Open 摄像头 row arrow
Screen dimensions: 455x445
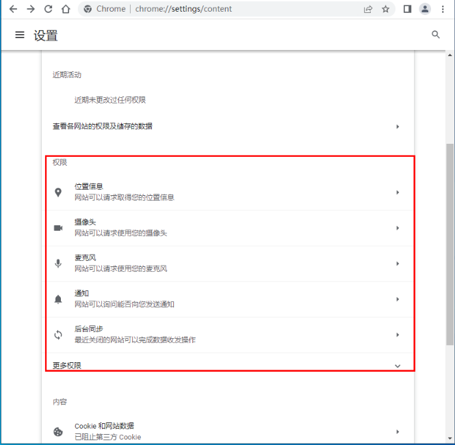(398, 228)
